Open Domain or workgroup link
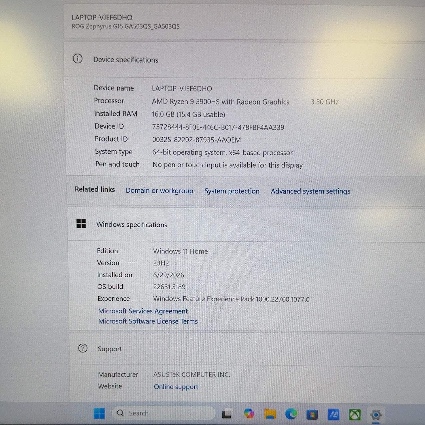This screenshot has height=425, width=425. tap(160, 191)
